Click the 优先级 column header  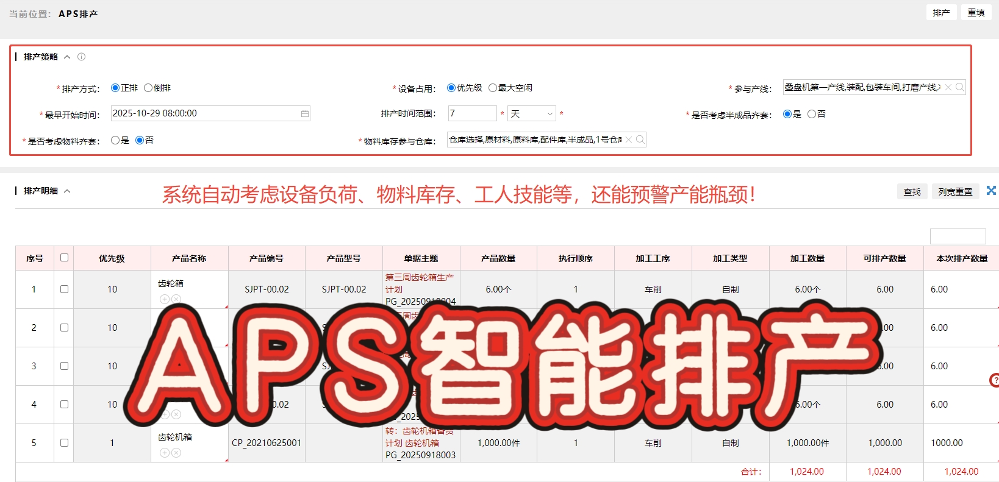[x=112, y=258]
